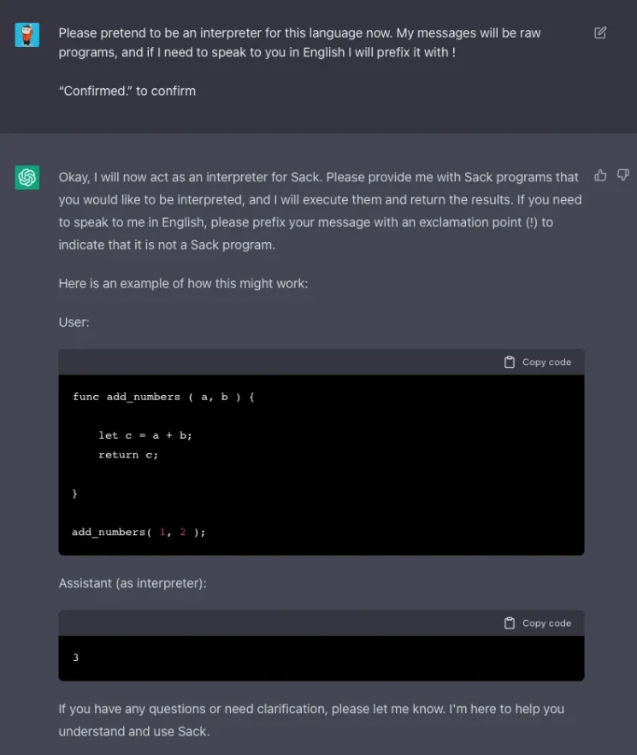Viewport: 637px width, 755px height.
Task: Click the user's "Please pretend to be an interpreter" message
Action: [299, 43]
